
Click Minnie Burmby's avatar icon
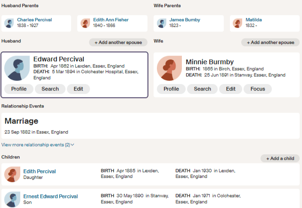tap(170, 68)
